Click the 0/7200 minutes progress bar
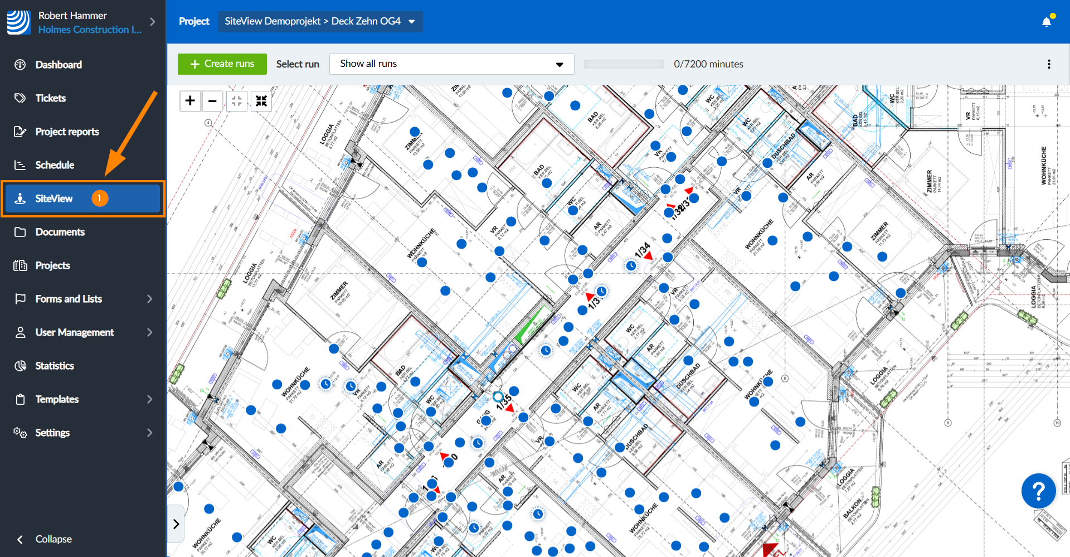The width and height of the screenshot is (1070, 557). coord(624,64)
